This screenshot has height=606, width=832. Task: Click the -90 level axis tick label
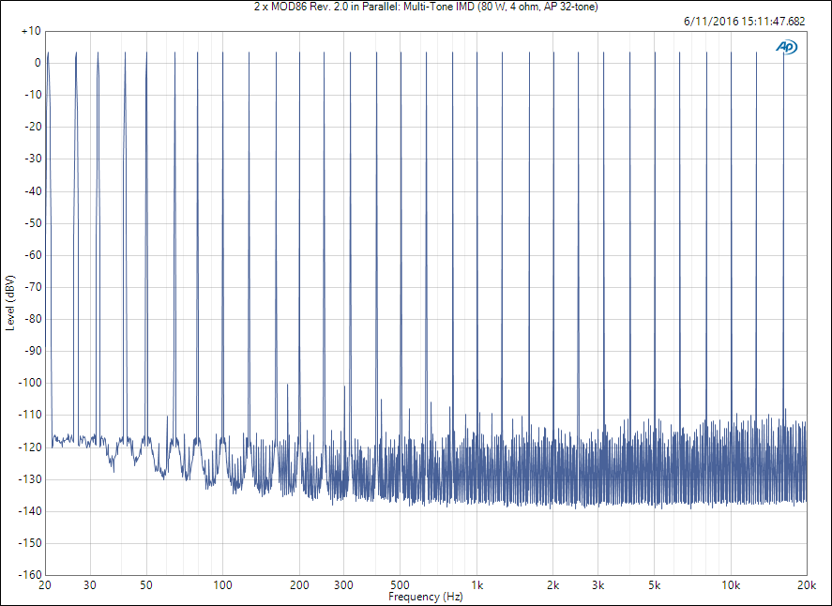tap(33, 351)
